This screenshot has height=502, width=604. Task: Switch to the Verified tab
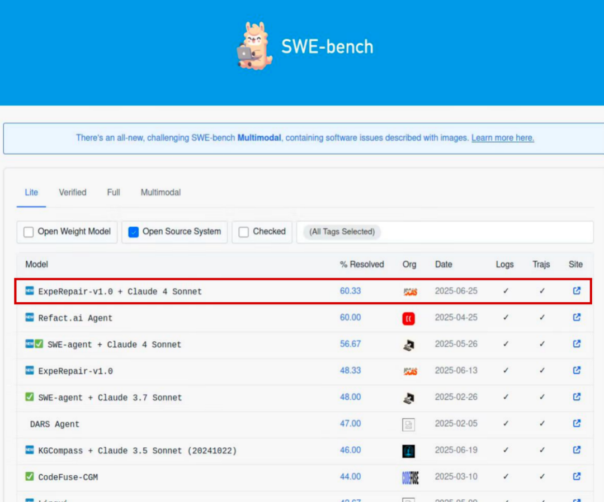[72, 192]
